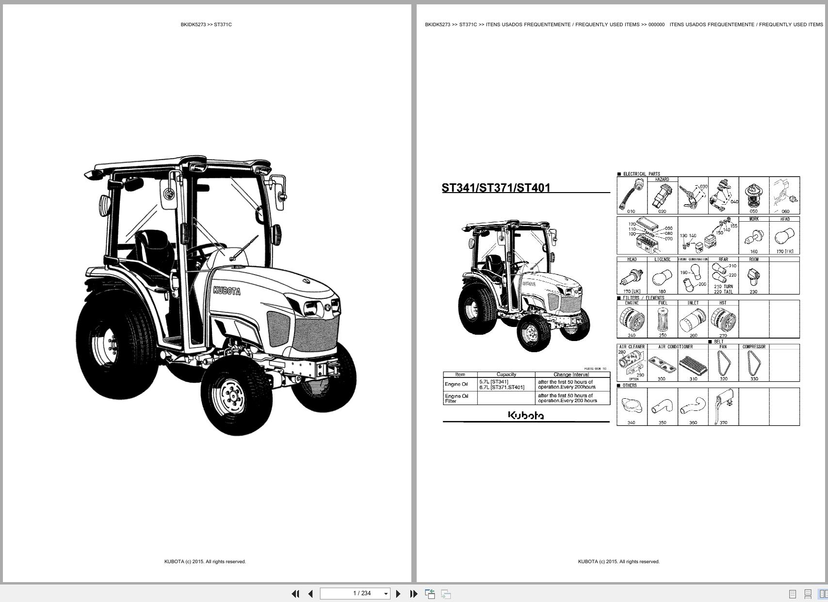Screen dimensions: 828x602
Task: Click the ST341/ST371/ST401 heading
Action: point(496,188)
